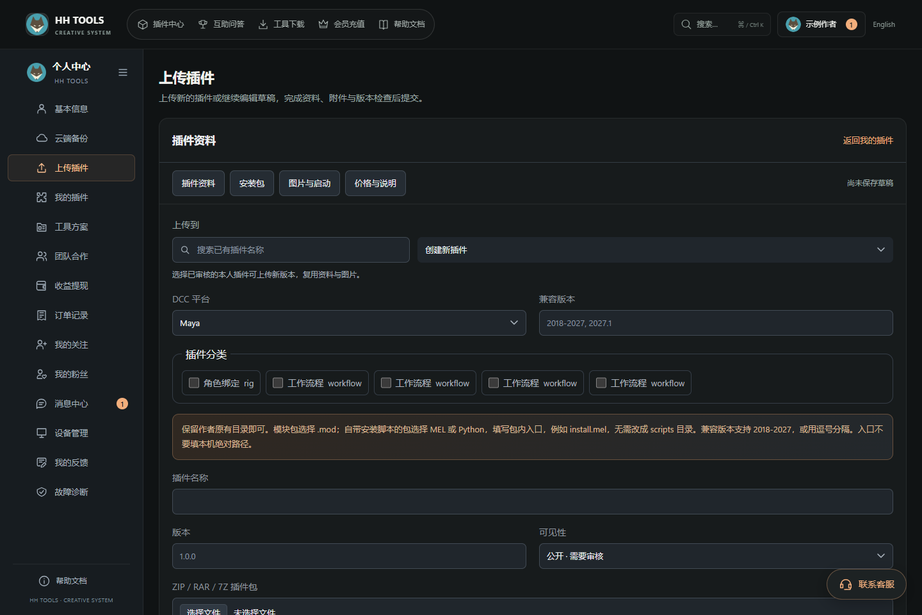922x615 pixels.
Task: Tick the 角色绑定 rig checkbox
Action: tap(194, 383)
